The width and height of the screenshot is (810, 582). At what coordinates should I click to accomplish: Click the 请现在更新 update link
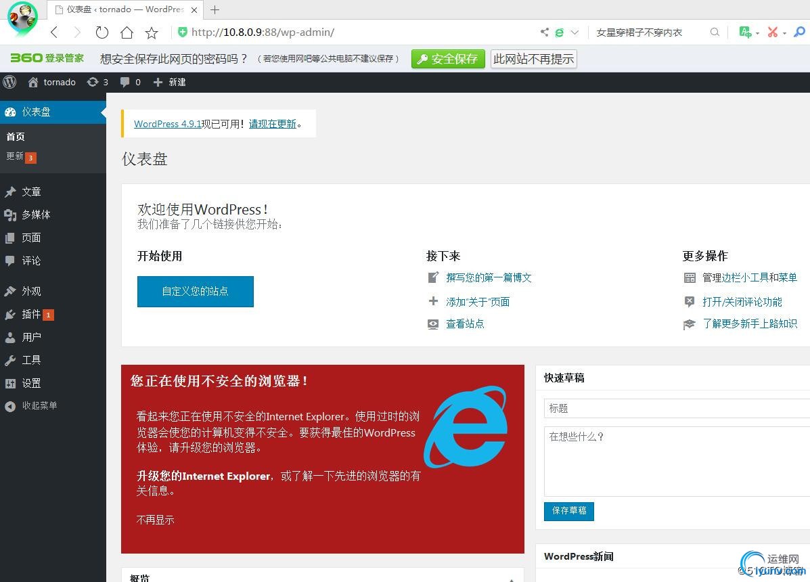click(x=273, y=124)
